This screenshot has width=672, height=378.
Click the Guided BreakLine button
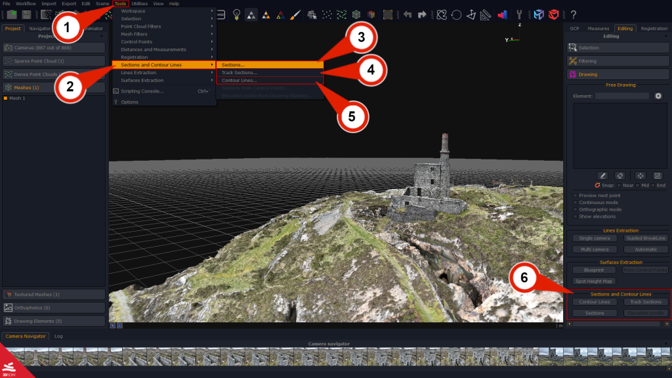pyautogui.click(x=646, y=238)
